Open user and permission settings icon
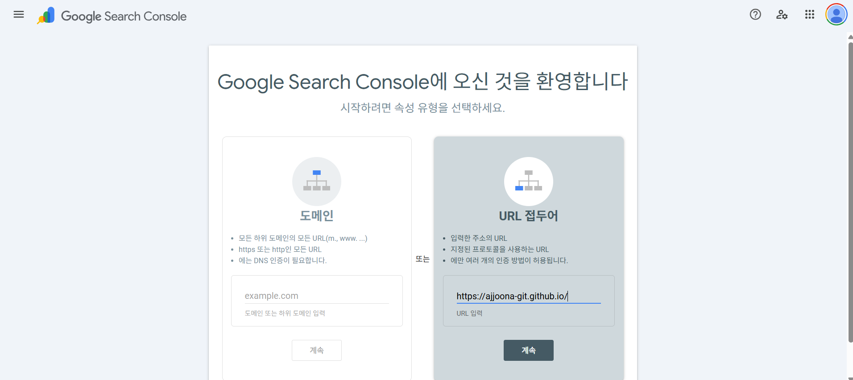Viewport: 853px width, 380px height. coord(782,15)
